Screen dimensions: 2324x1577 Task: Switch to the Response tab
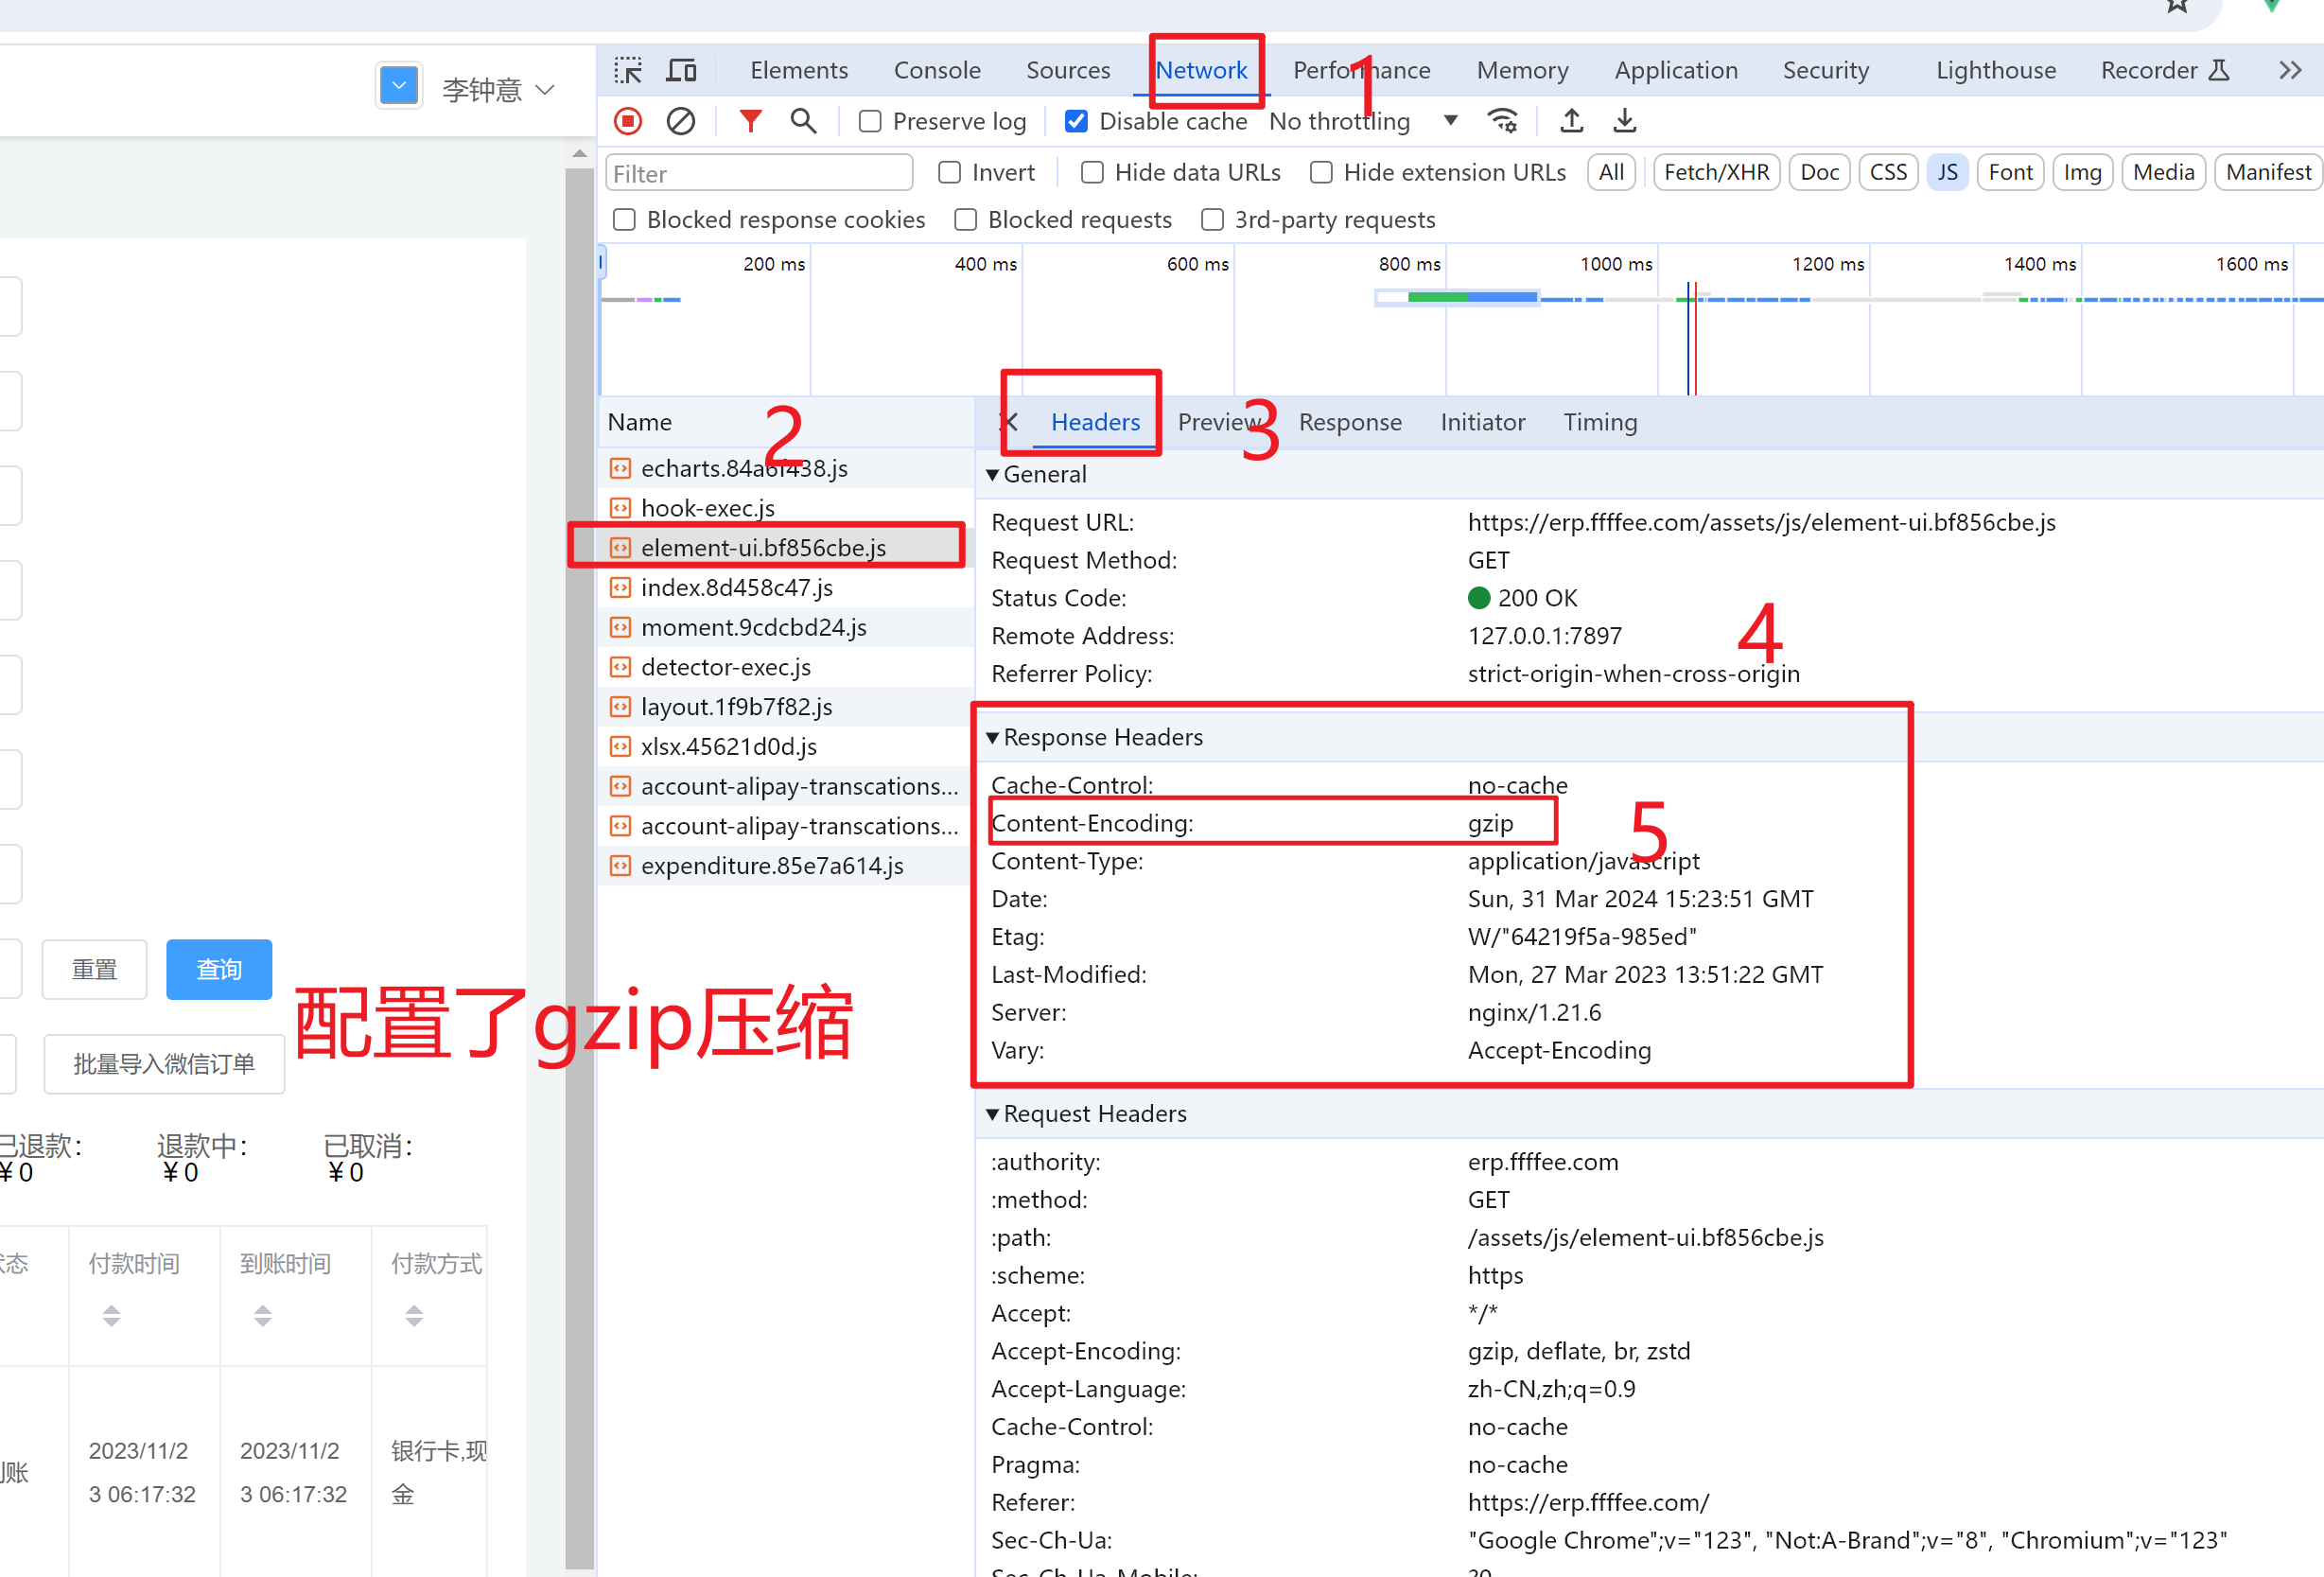1349,422
